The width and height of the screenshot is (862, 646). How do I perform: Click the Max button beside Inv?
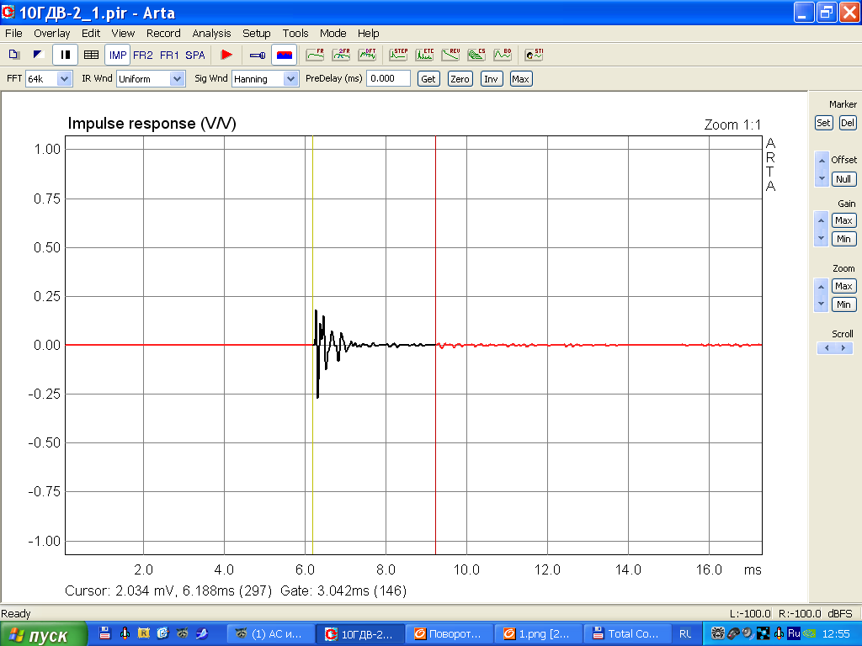pyautogui.click(x=520, y=78)
